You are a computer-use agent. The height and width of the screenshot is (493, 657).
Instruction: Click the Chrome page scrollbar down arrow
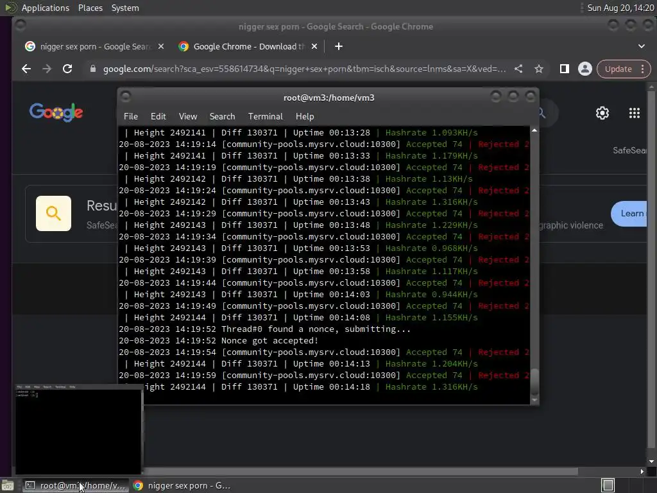click(x=651, y=462)
